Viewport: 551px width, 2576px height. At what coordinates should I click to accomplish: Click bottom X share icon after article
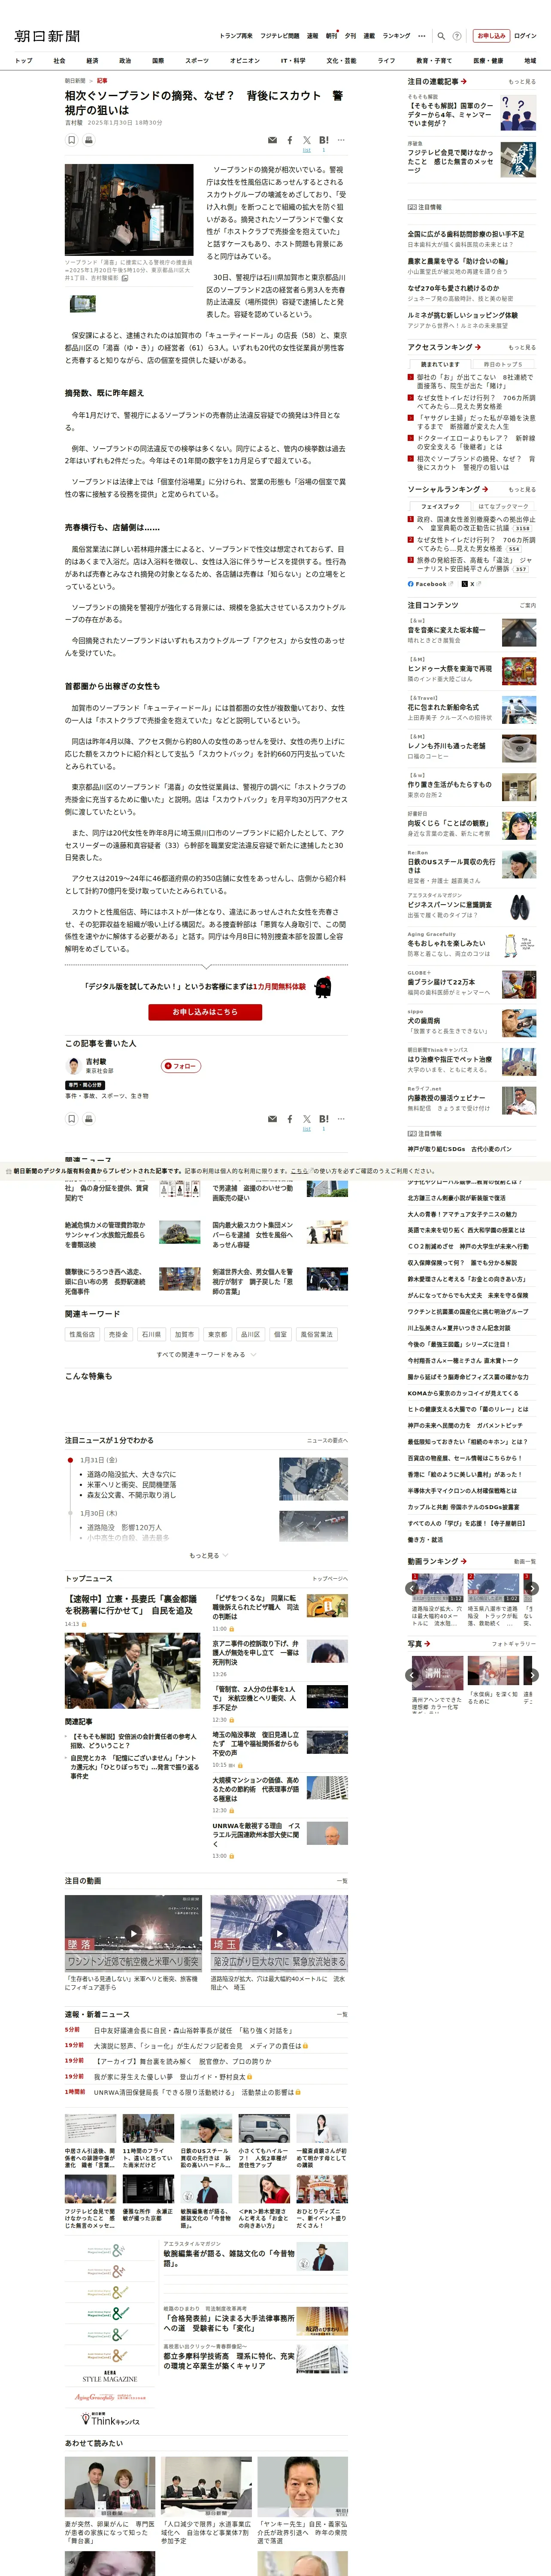pyautogui.click(x=306, y=1119)
